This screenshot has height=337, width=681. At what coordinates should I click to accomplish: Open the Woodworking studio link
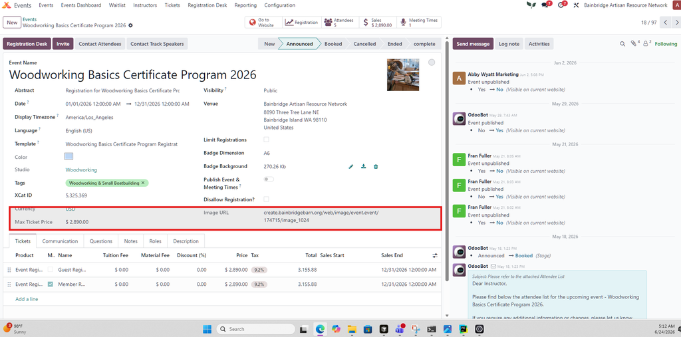[81, 169]
